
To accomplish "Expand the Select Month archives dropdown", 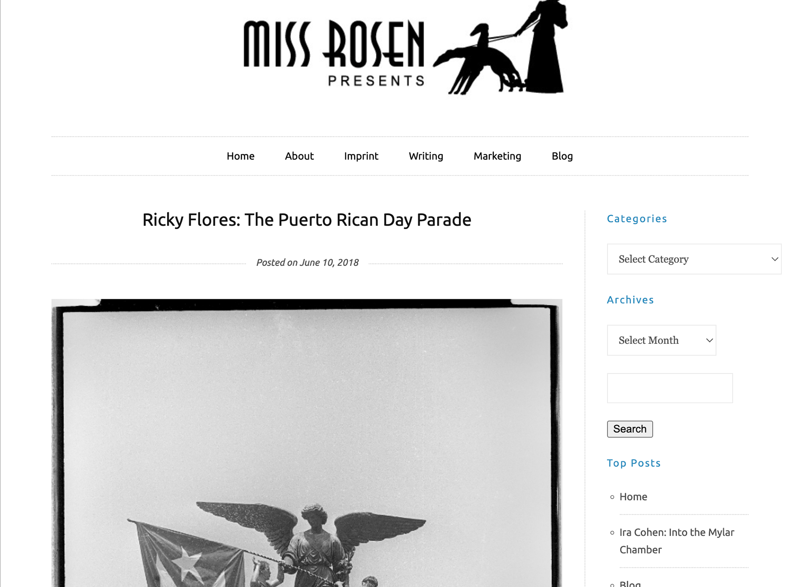I will pos(661,340).
